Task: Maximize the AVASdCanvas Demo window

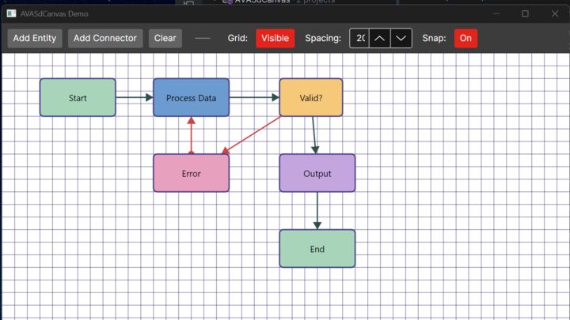Action: (526, 13)
